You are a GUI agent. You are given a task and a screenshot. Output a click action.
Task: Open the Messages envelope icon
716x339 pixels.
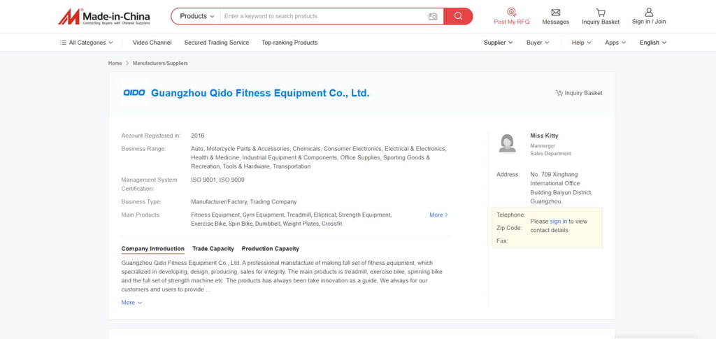555,12
